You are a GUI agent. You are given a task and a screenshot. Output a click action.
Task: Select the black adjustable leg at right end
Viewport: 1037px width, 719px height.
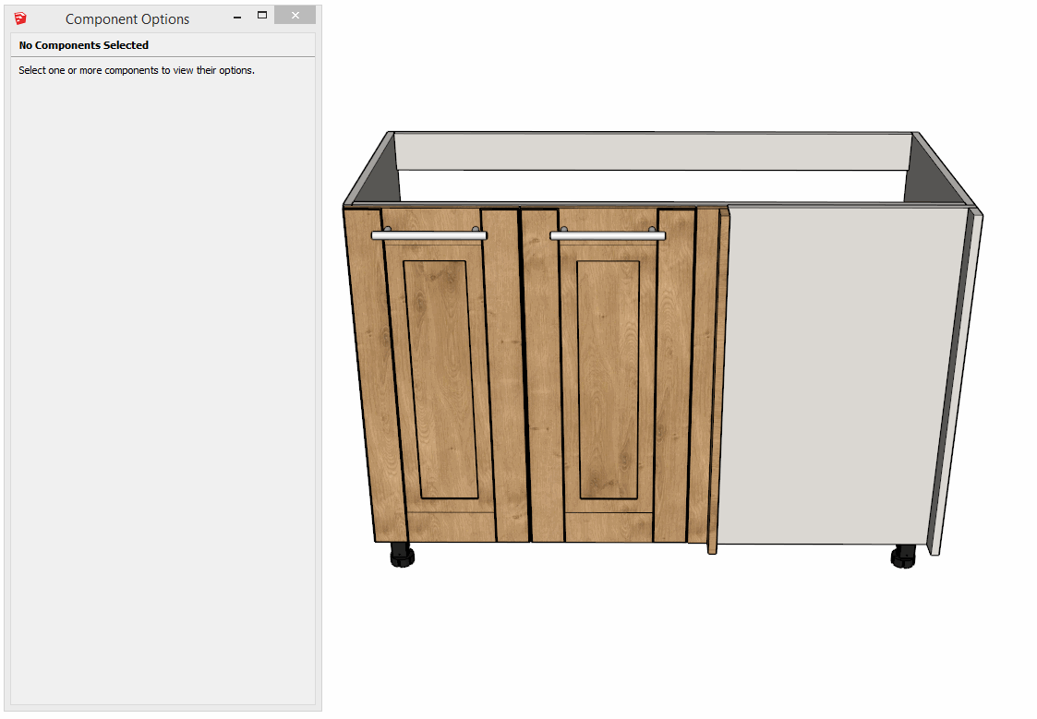point(902,557)
